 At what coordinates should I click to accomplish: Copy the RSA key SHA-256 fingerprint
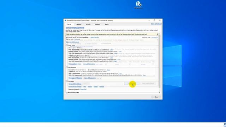(x=116, y=53)
